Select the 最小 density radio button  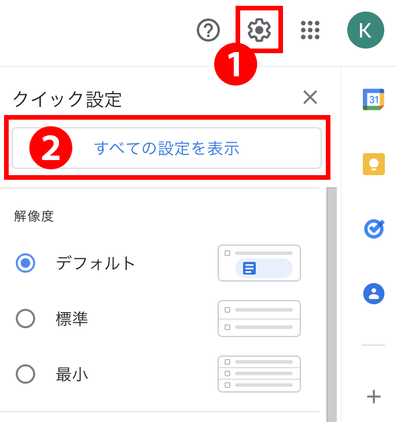pyautogui.click(x=25, y=374)
